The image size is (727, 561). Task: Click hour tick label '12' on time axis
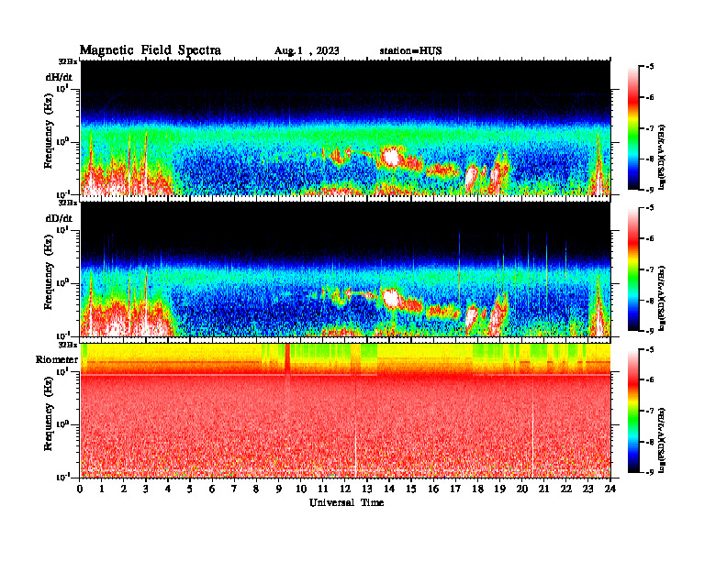click(x=345, y=489)
